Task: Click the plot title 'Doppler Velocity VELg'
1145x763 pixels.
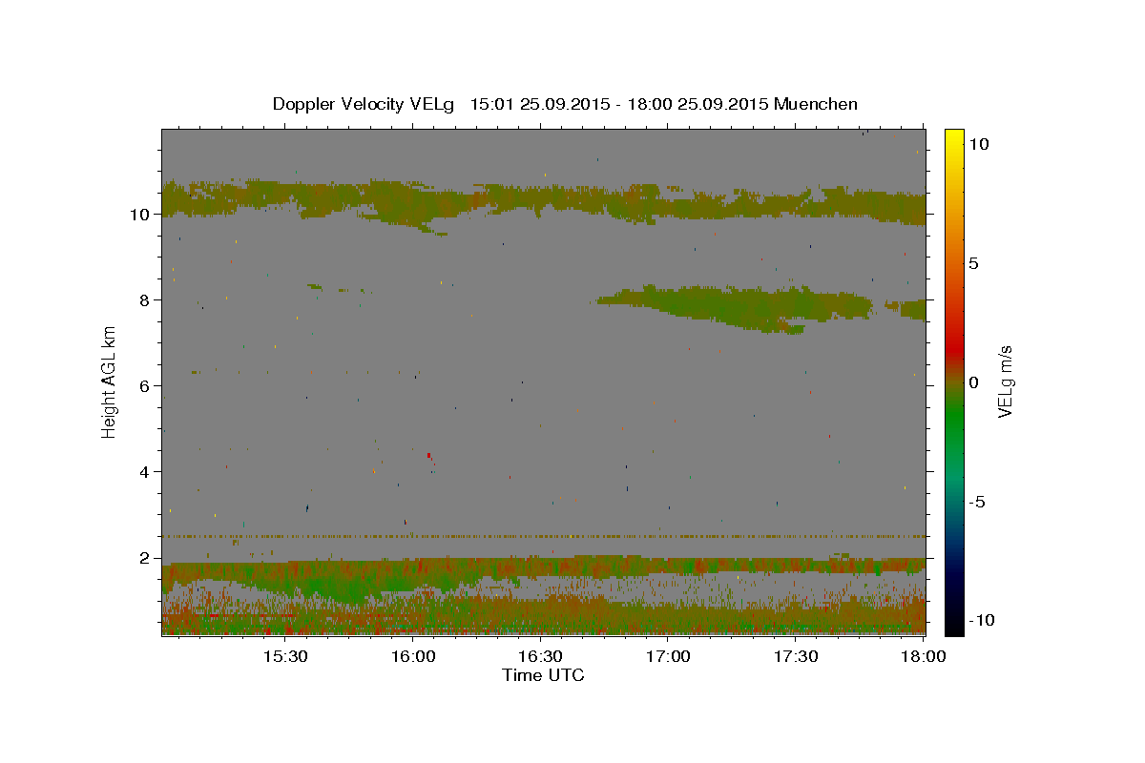Action: [364, 104]
